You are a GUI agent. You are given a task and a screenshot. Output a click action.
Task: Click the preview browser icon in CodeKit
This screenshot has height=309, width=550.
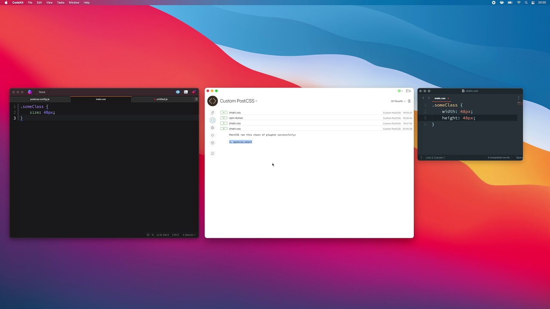408,91
